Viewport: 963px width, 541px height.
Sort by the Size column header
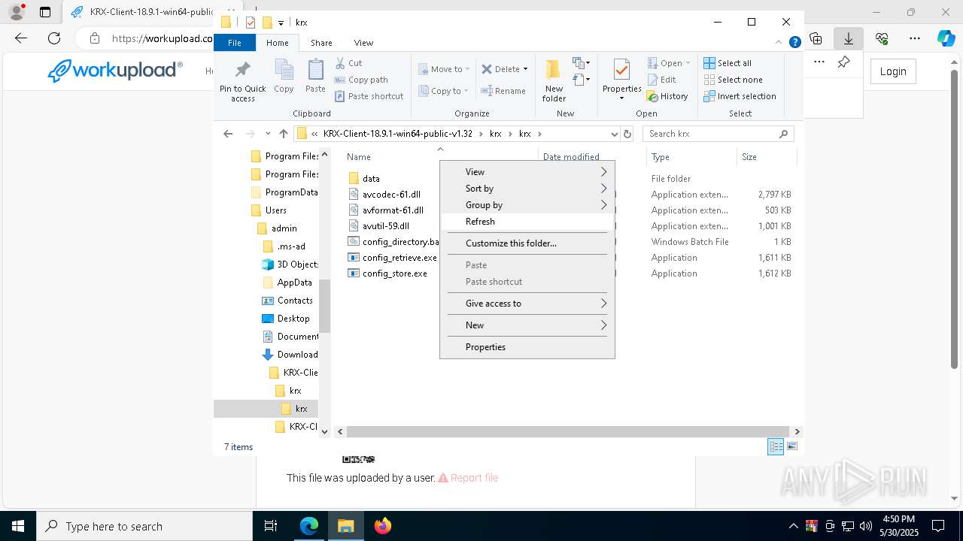pyautogui.click(x=765, y=157)
